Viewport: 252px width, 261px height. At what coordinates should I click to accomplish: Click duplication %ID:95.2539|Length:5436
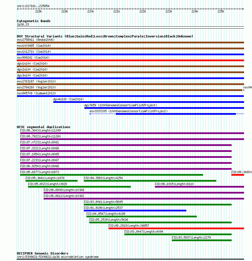coord(109,220)
